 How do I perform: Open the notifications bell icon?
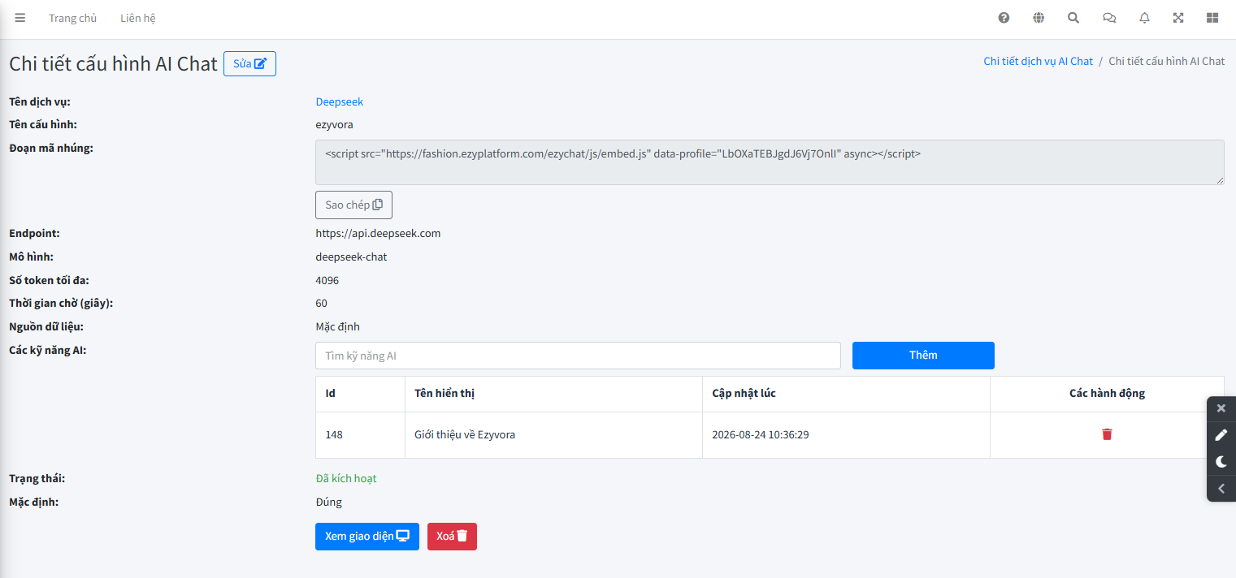pyautogui.click(x=1144, y=18)
